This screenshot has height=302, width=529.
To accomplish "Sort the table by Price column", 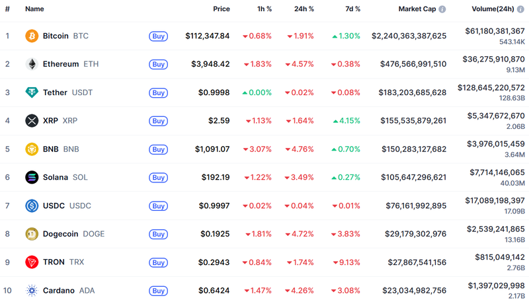I will [x=222, y=9].
